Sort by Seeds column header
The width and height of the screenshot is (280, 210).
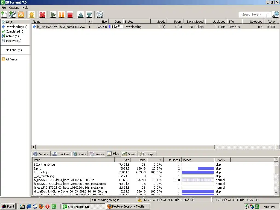point(159,22)
